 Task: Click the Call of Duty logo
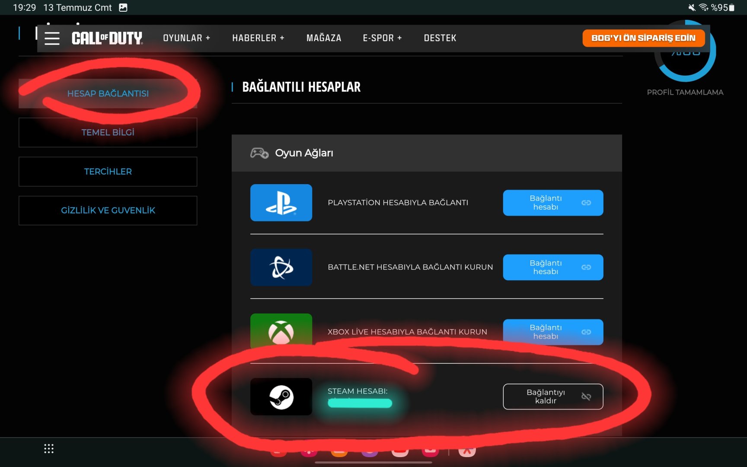pos(107,38)
